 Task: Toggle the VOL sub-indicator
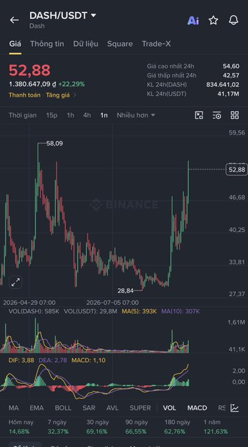tap(170, 408)
